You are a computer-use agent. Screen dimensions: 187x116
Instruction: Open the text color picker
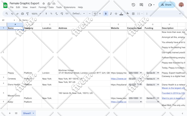click(121, 14)
